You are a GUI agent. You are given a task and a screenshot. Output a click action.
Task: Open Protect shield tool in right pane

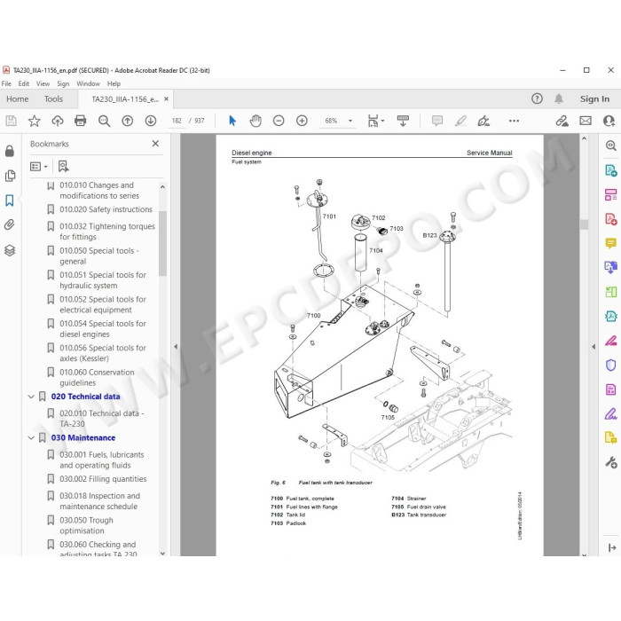610,365
